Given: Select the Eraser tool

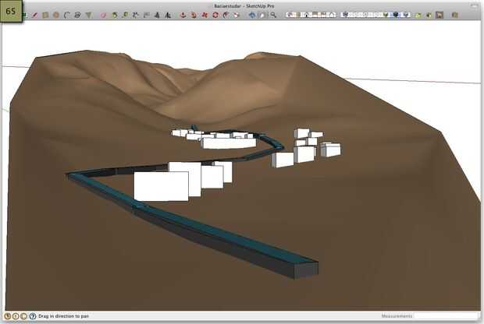Looking at the screenshot, I should point(103,15).
